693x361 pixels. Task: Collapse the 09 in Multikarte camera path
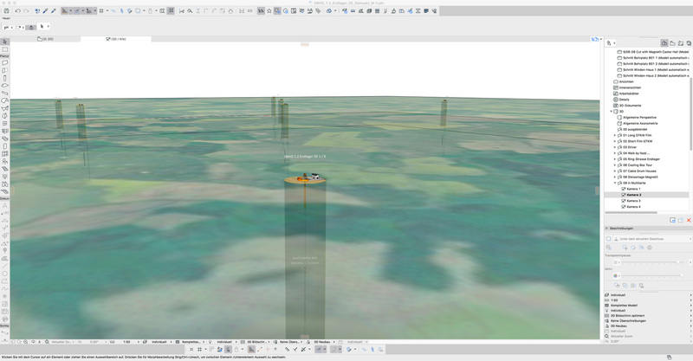pos(615,183)
